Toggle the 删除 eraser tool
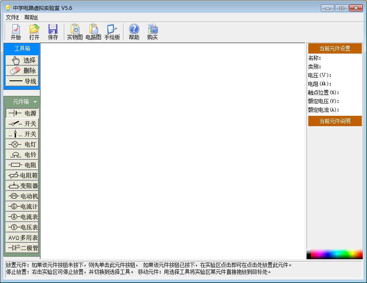The height and width of the screenshot is (283, 367). point(22,71)
